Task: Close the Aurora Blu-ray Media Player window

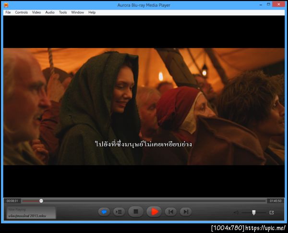Action: point(279,4)
